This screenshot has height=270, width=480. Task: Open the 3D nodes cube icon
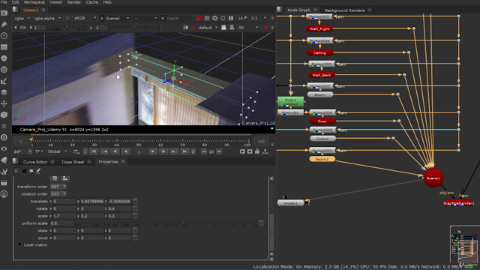pyautogui.click(x=4, y=115)
